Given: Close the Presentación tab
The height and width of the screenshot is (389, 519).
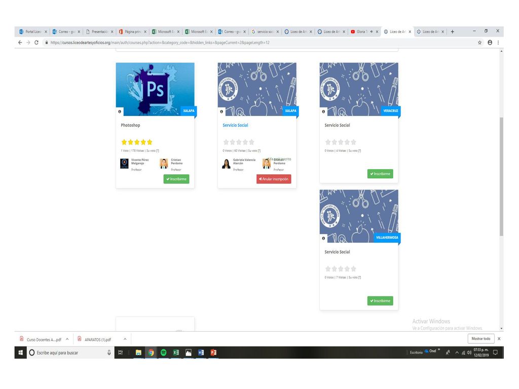Looking at the screenshot, I should click(x=112, y=32).
